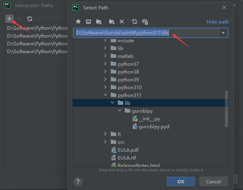The image size is (243, 190).
Task: Click the Hide path link
Action: tap(217, 22)
